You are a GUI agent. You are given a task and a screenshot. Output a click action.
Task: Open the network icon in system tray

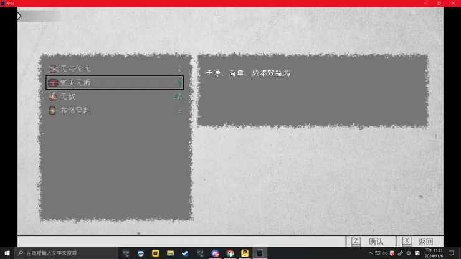click(x=378, y=253)
